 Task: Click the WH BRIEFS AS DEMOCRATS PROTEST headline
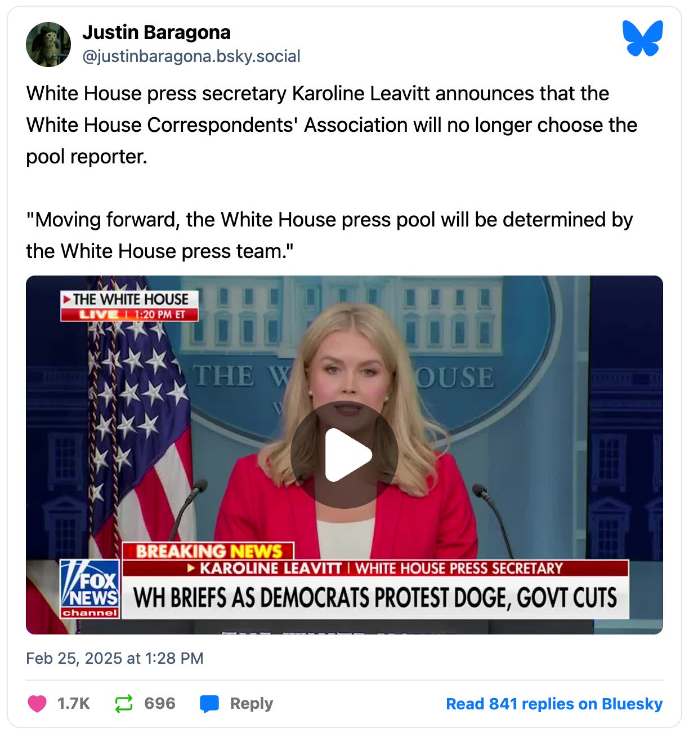pos(375,598)
